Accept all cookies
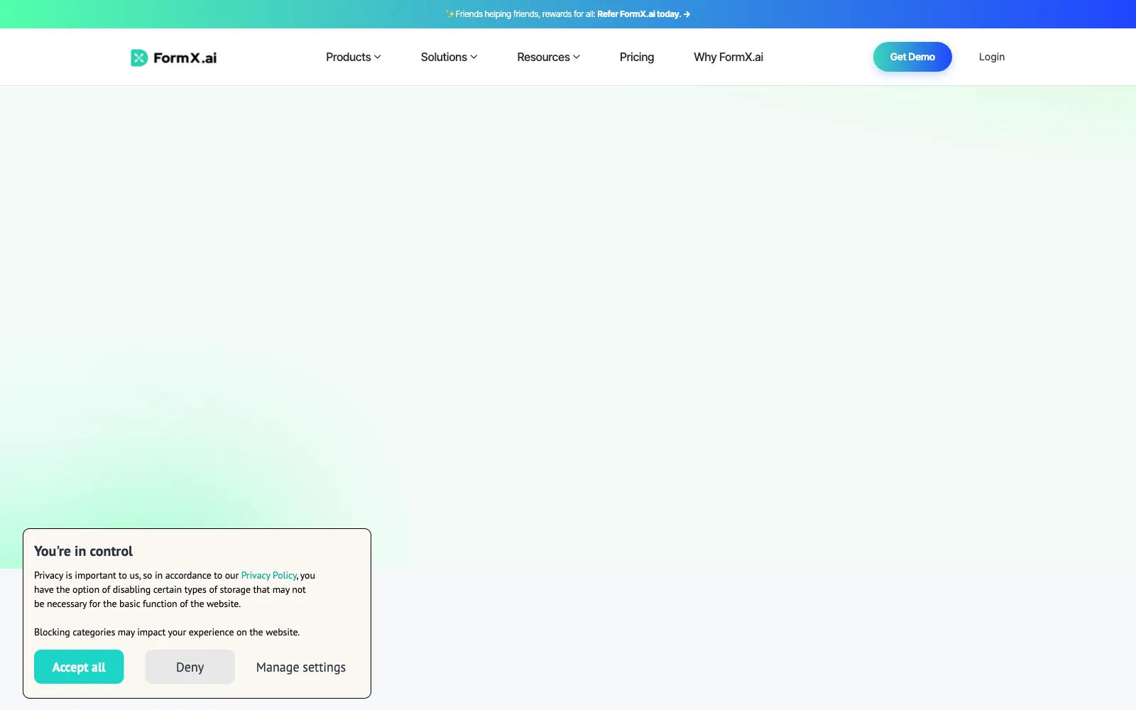1136x710 pixels. [x=79, y=667]
